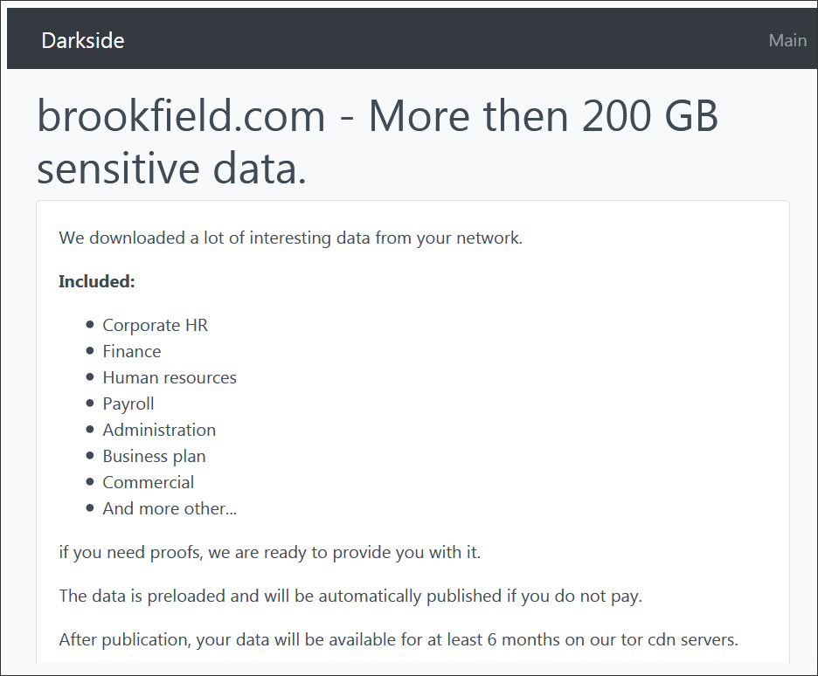Select the Payroll entry in the list

click(128, 404)
